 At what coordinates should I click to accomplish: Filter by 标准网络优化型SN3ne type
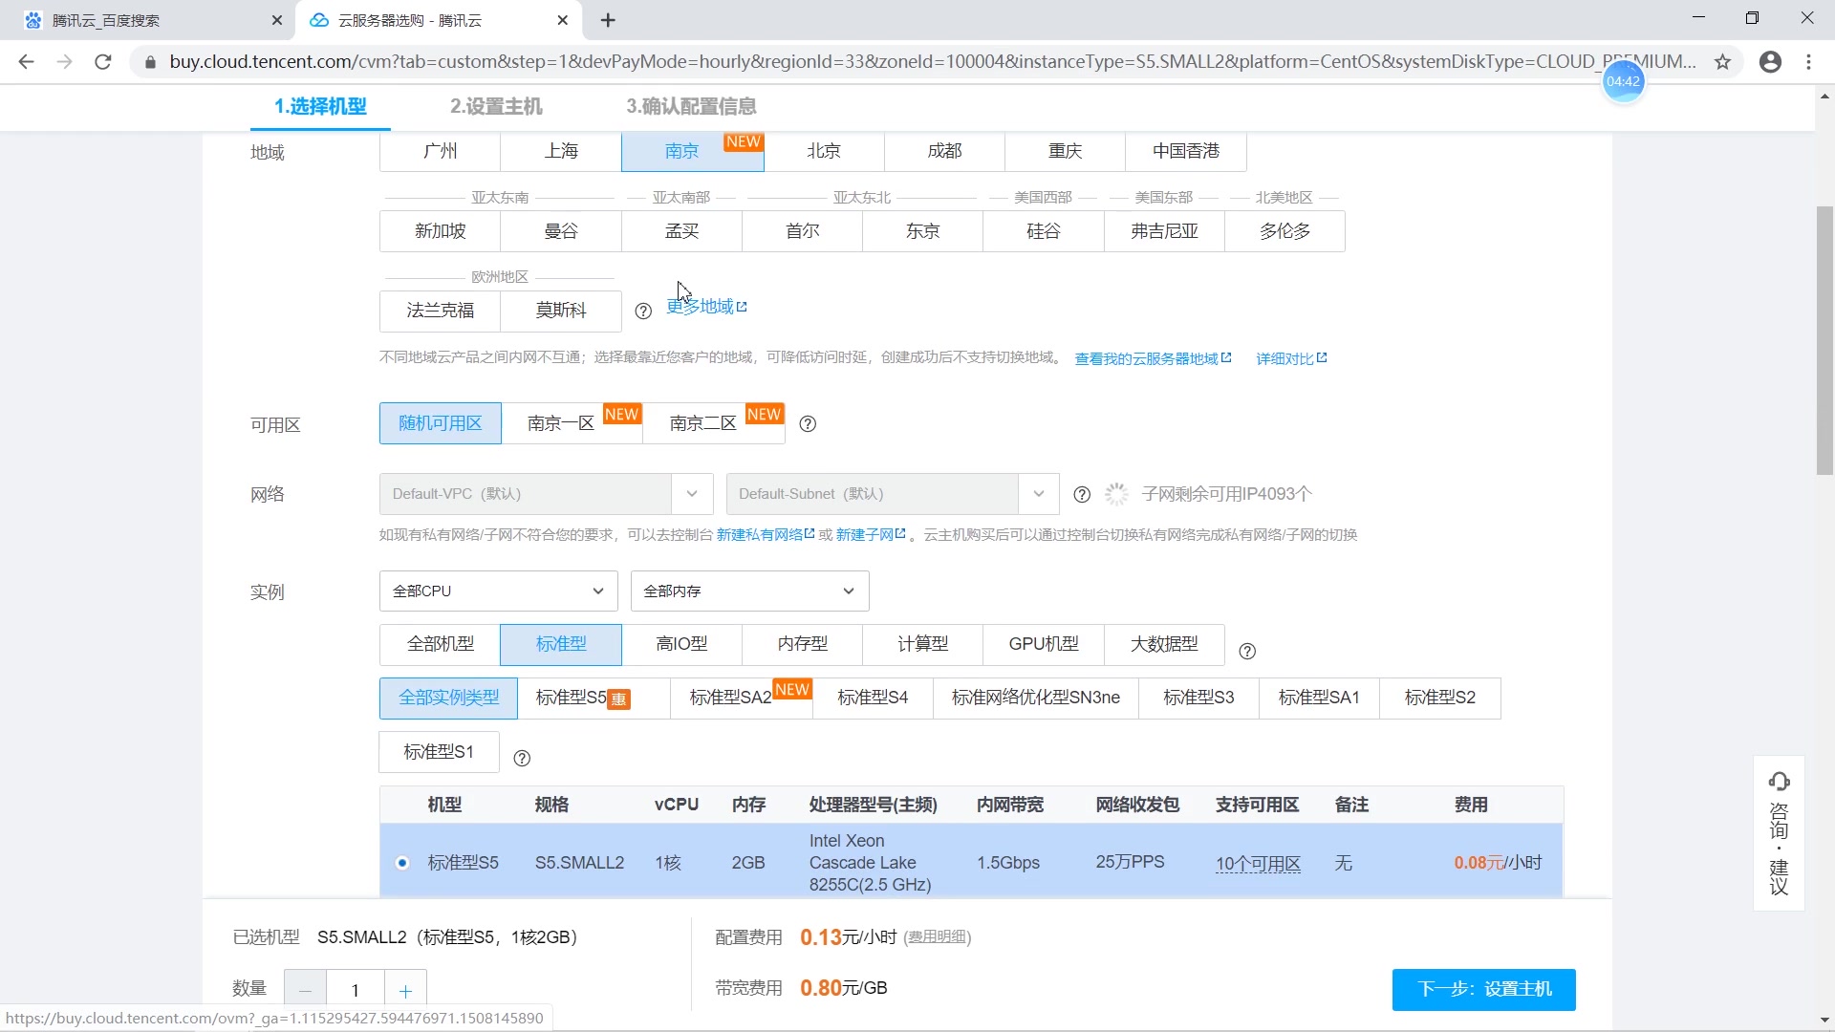1036,699
